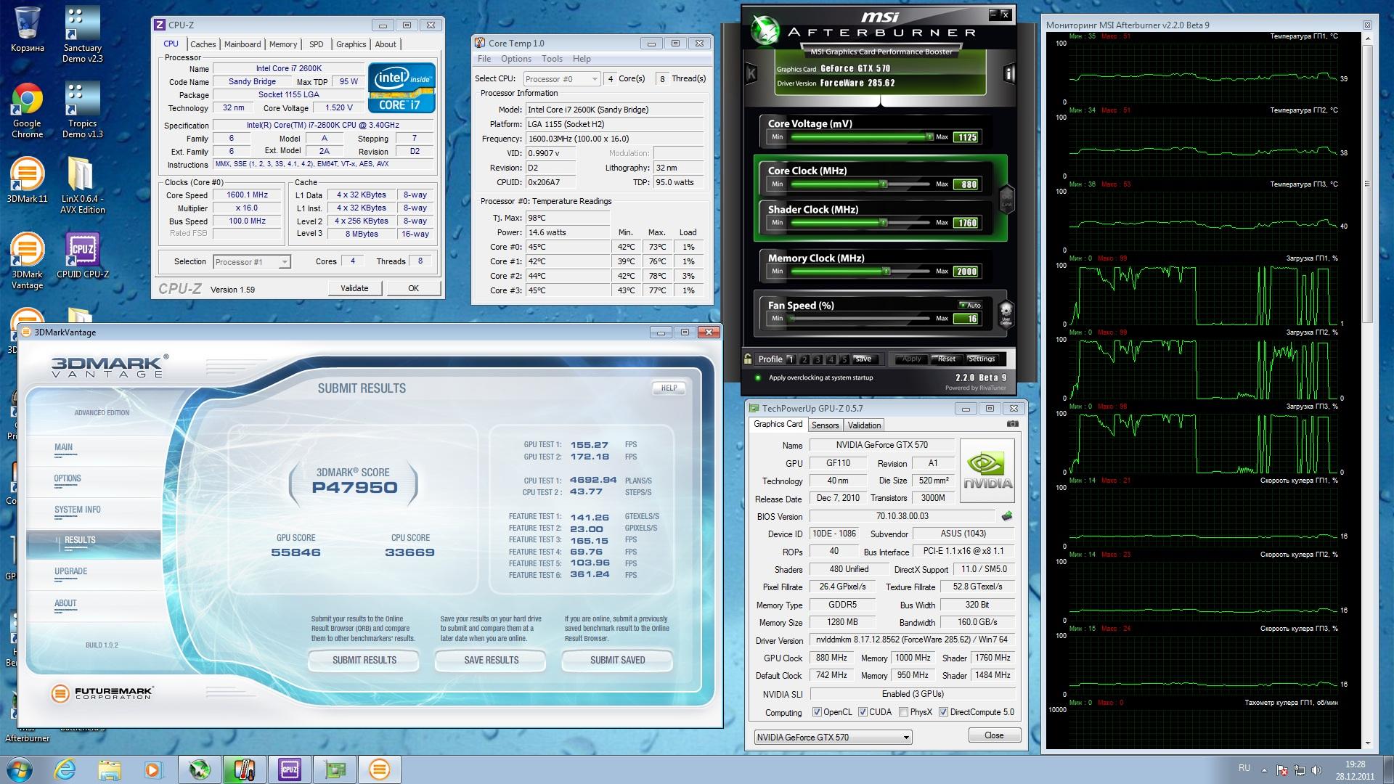
Task: Show hidden system tray icons
Action: point(1264,770)
